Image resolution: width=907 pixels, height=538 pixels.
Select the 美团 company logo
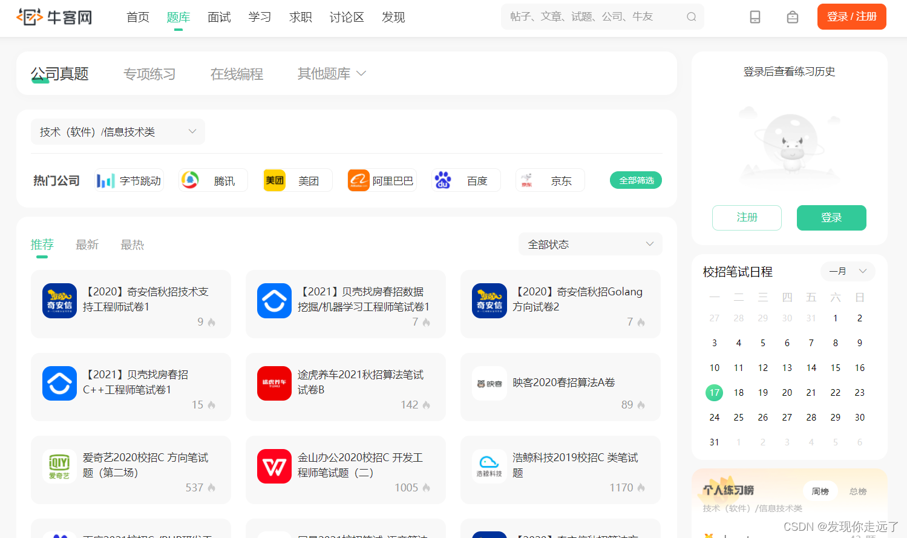point(275,180)
